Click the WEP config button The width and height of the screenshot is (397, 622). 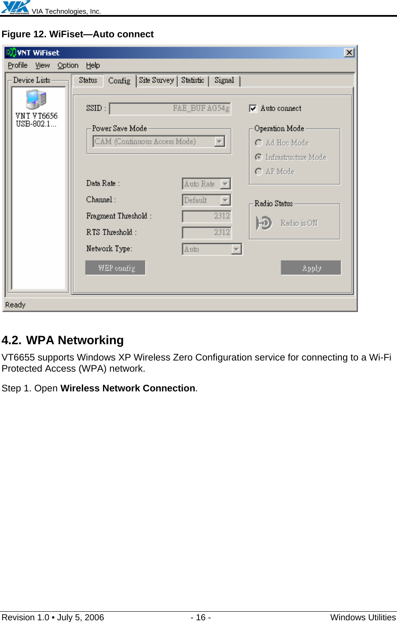click(115, 268)
